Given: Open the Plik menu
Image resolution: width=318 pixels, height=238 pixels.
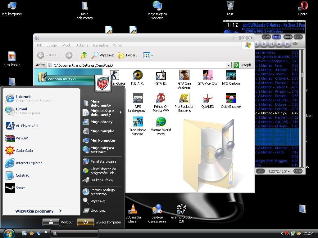Looking at the screenshot, I should [x=39, y=45].
